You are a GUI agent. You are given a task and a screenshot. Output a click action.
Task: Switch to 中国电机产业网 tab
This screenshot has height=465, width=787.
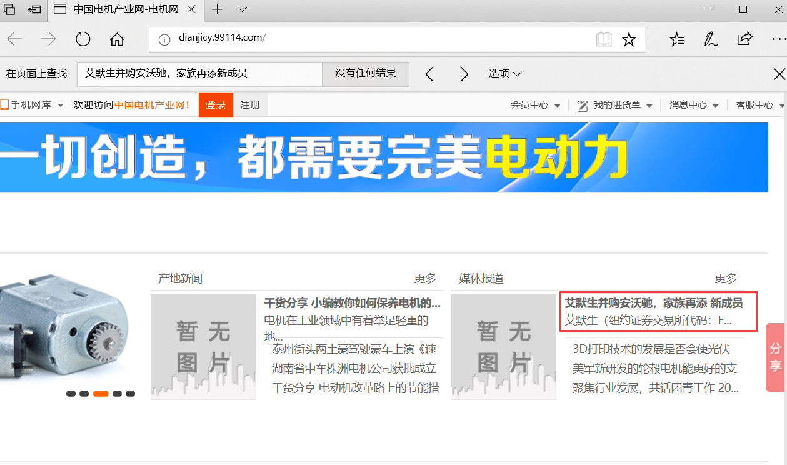tap(126, 9)
